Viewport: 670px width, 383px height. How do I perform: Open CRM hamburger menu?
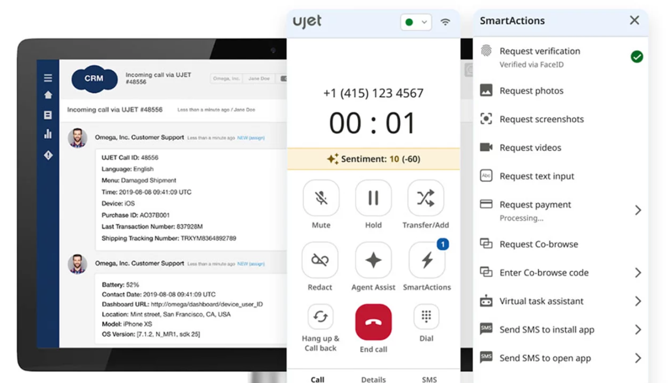[48, 78]
